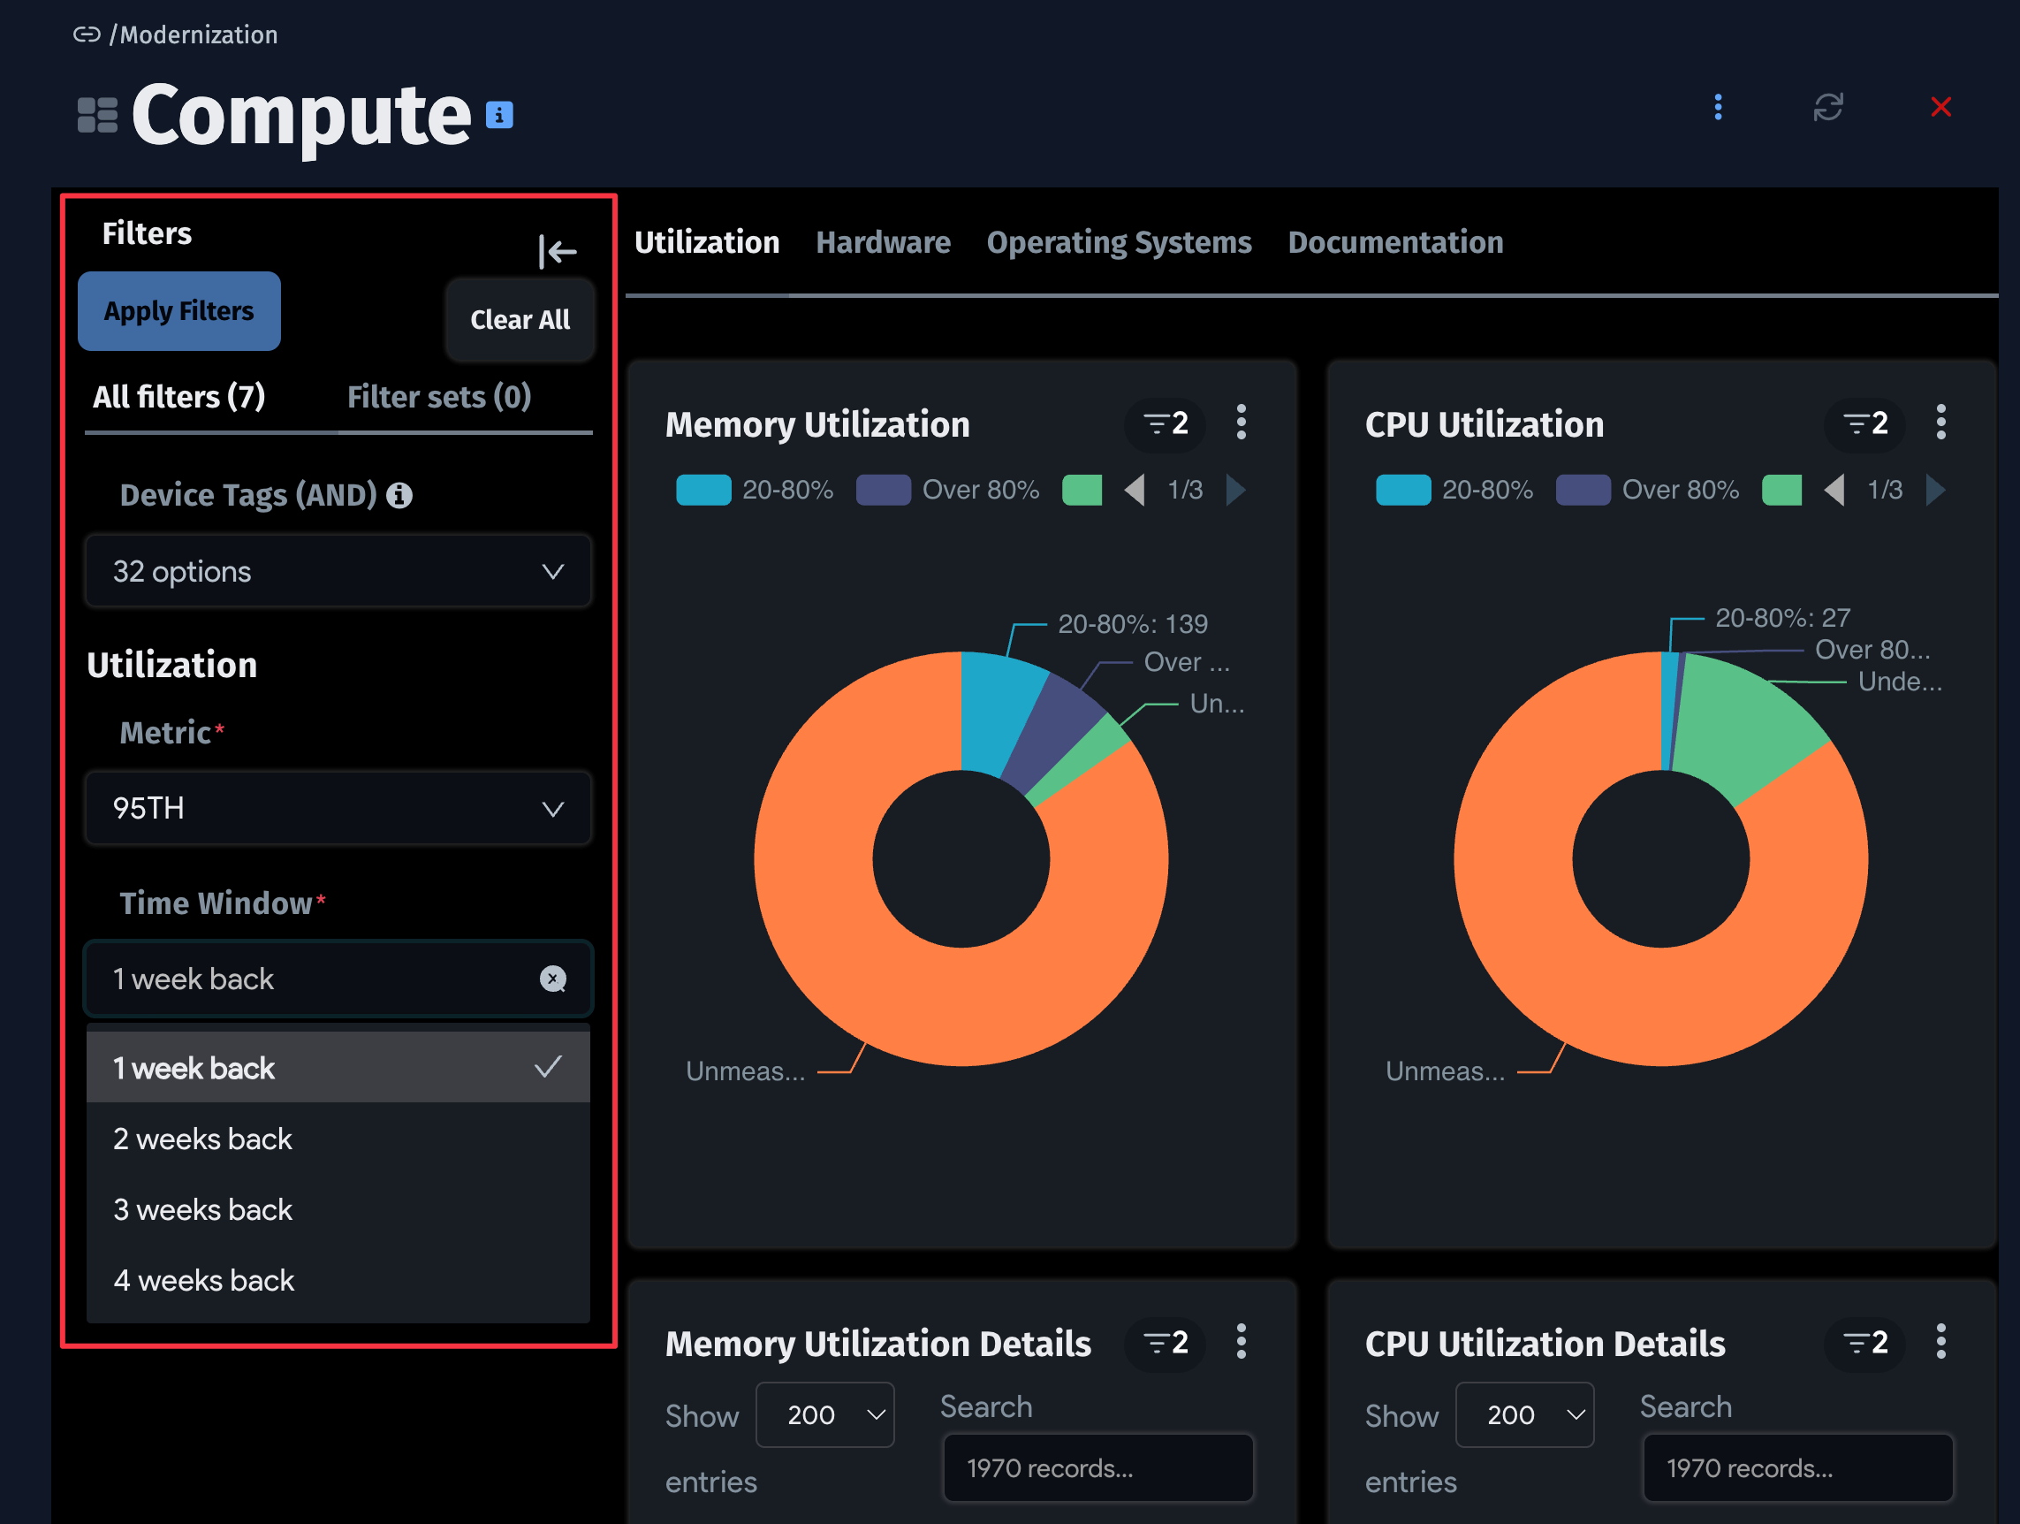
Task: Switch to the Hardware tab
Action: pos(882,242)
